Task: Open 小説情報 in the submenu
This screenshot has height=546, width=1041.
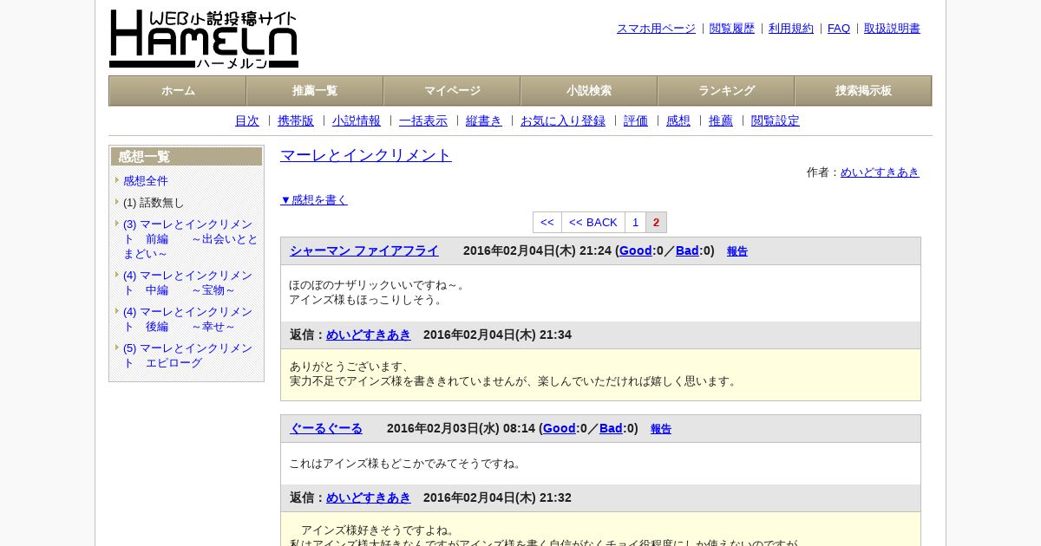Action: pyautogui.click(x=357, y=121)
